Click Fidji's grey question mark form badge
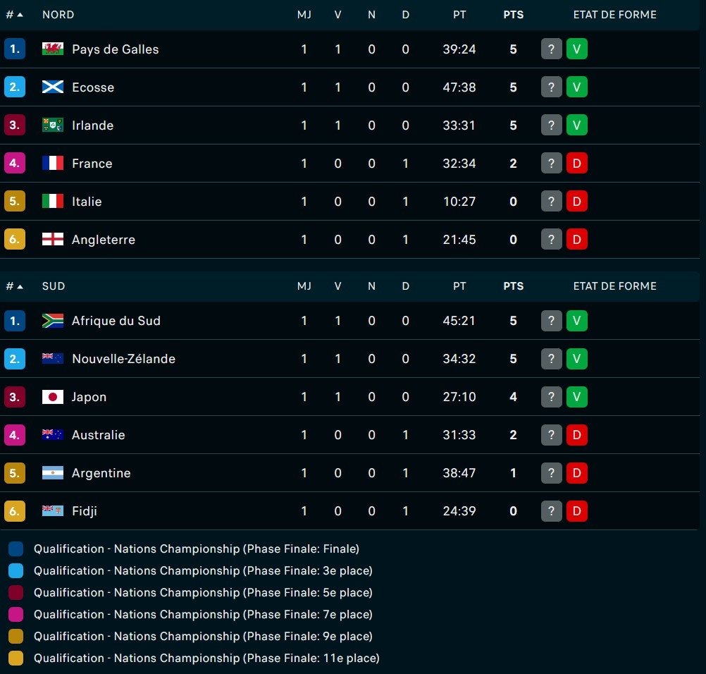 coord(551,511)
